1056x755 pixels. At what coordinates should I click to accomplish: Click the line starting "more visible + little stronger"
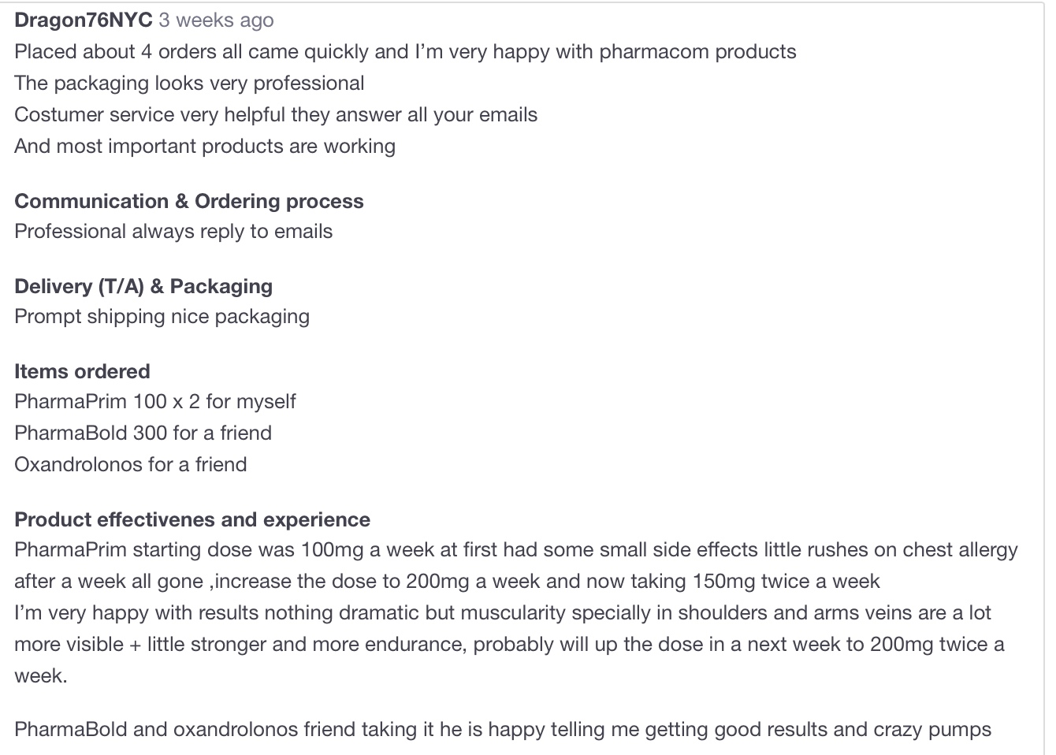click(509, 645)
